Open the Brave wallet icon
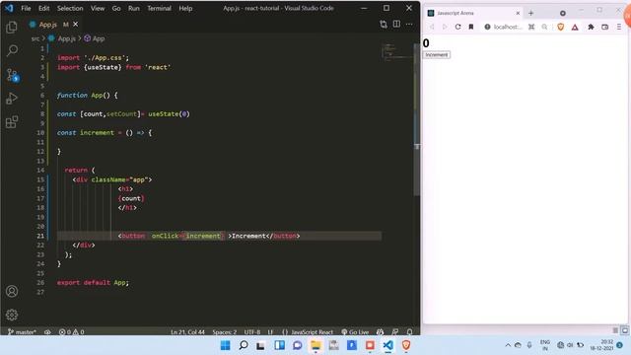 coord(604,27)
